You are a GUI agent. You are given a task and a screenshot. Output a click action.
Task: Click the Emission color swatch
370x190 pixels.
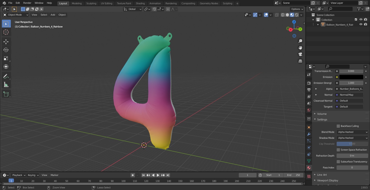click(x=351, y=77)
